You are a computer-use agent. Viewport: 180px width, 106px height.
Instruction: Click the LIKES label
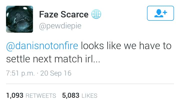click(89, 96)
